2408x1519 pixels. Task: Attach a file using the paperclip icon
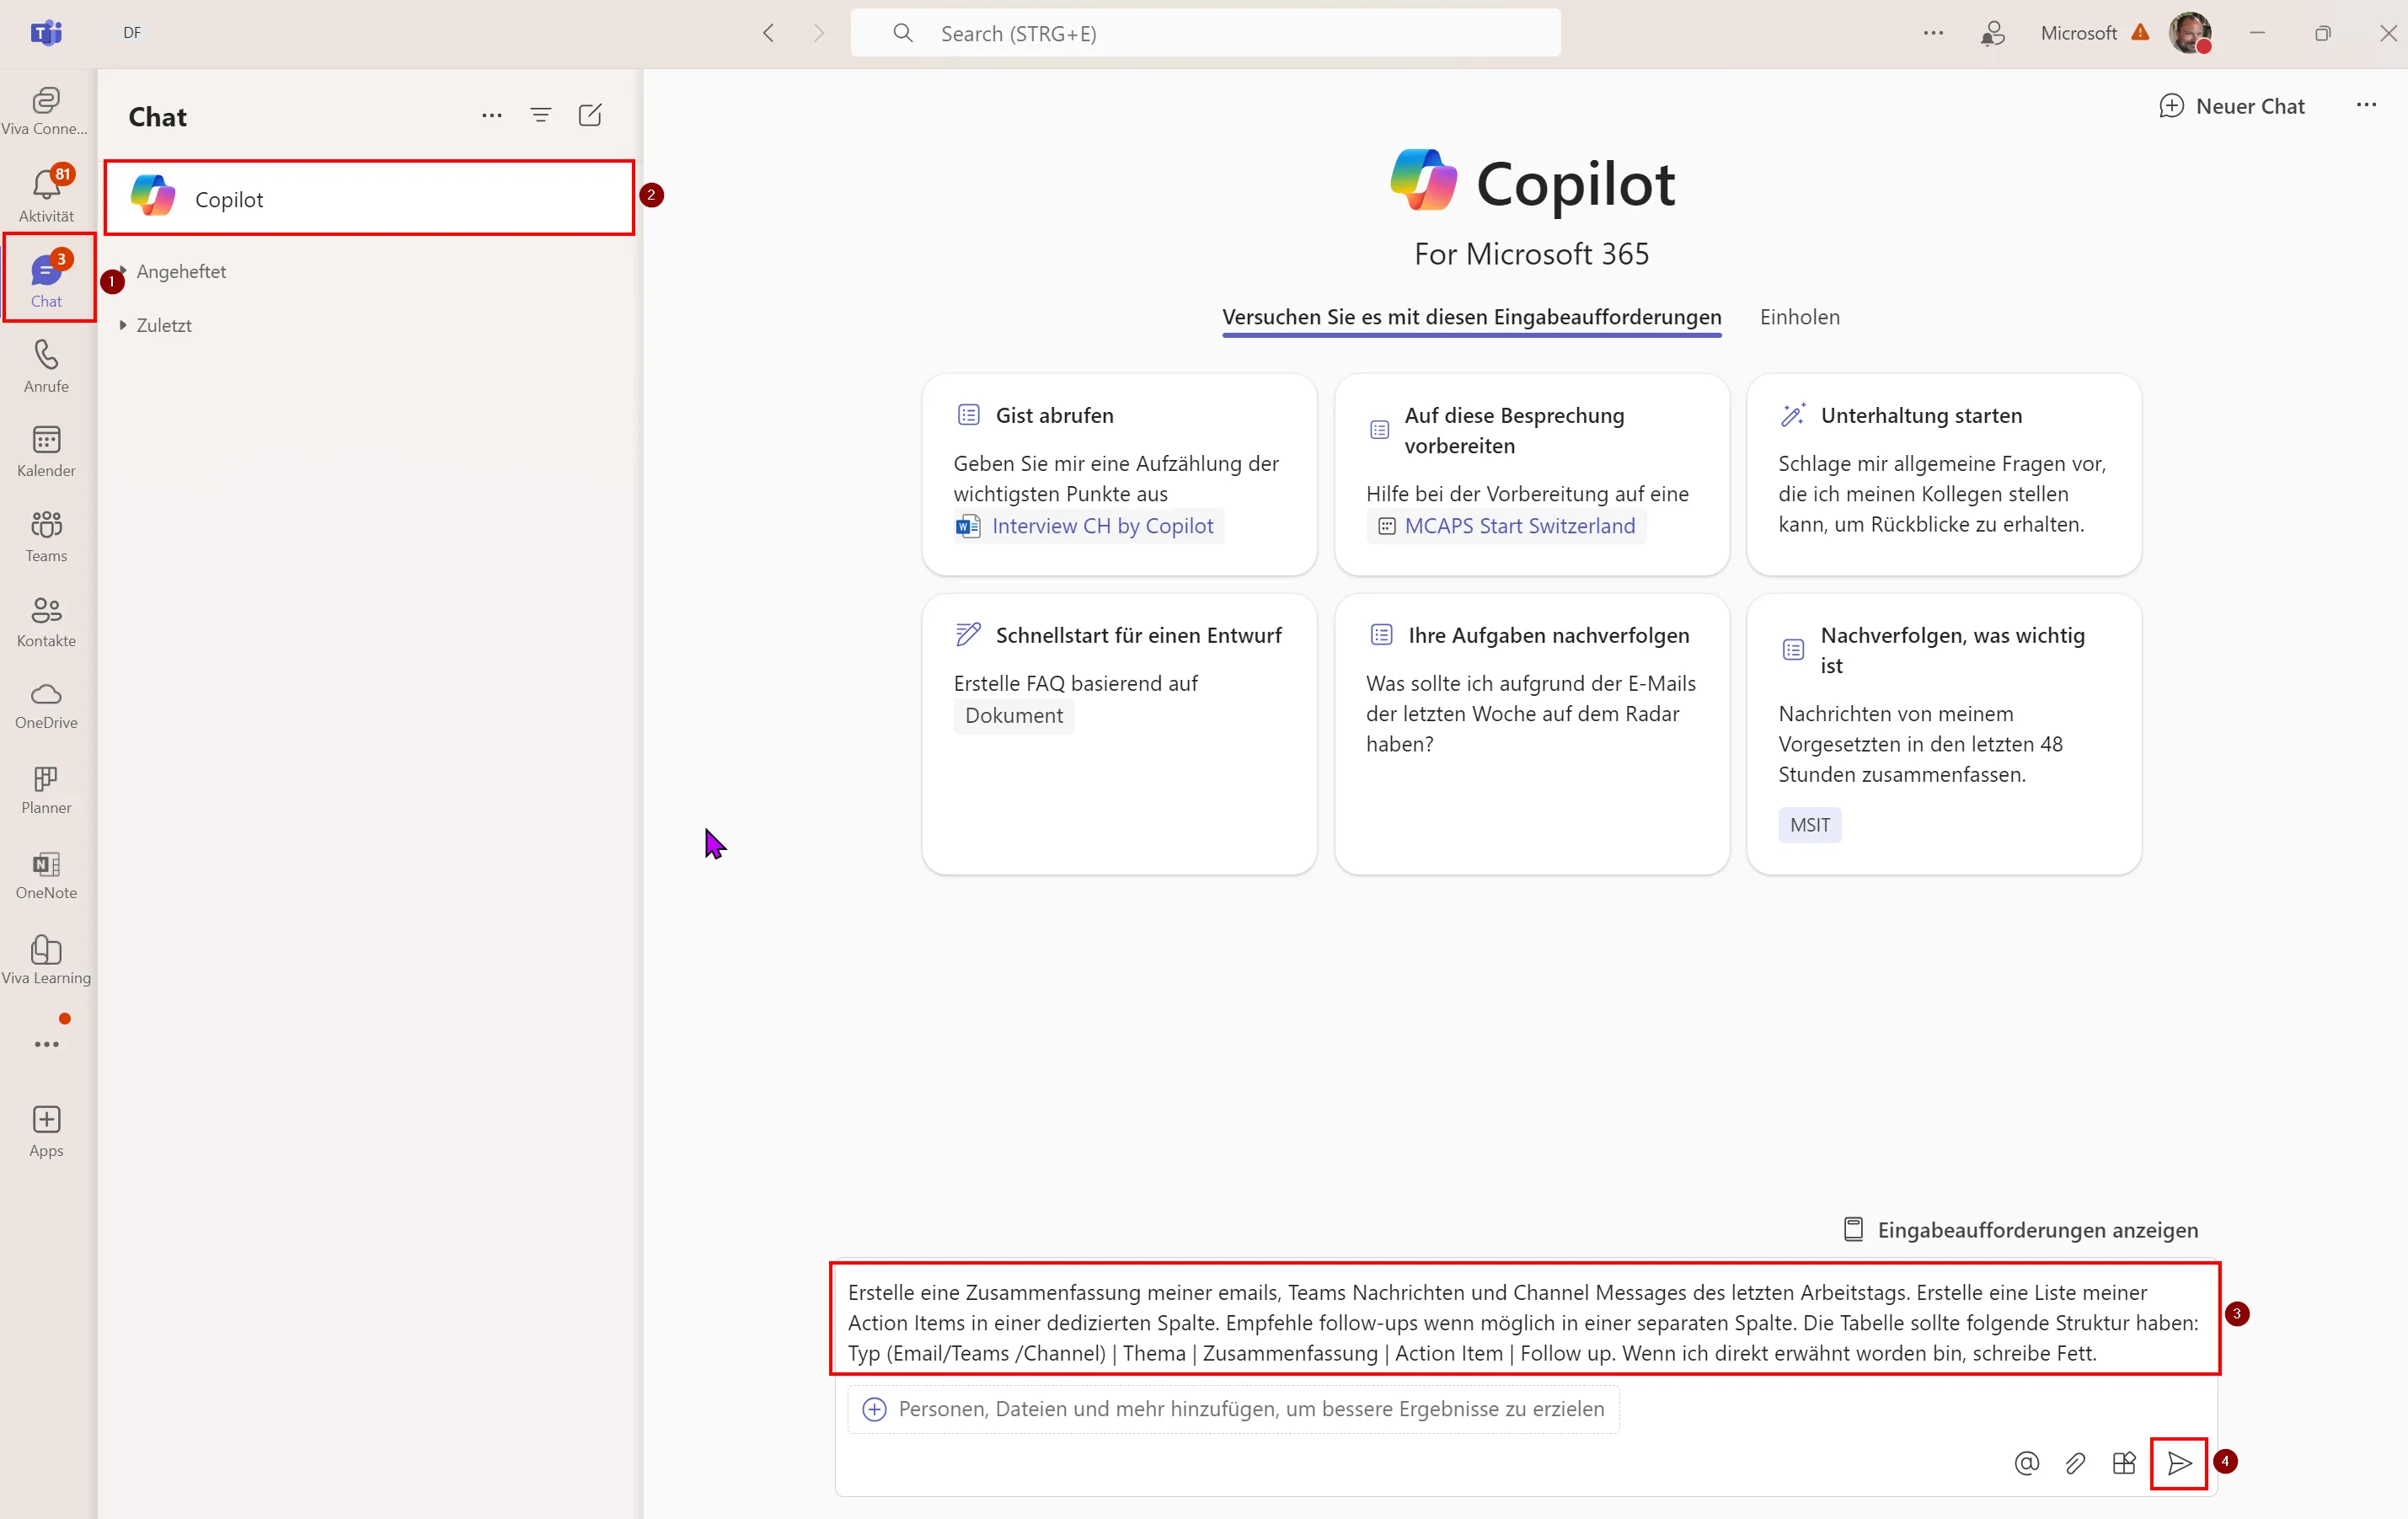click(2075, 1463)
